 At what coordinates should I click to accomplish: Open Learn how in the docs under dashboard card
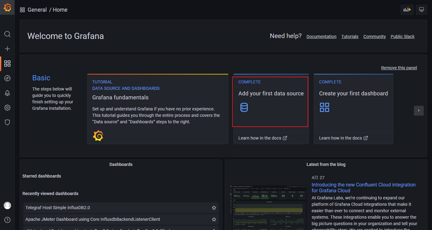(344, 138)
